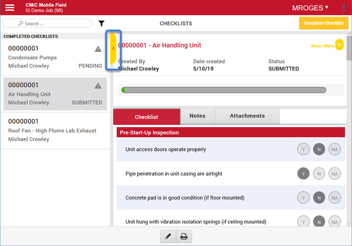Select Y for Unit access doors operate properly

[303, 150]
